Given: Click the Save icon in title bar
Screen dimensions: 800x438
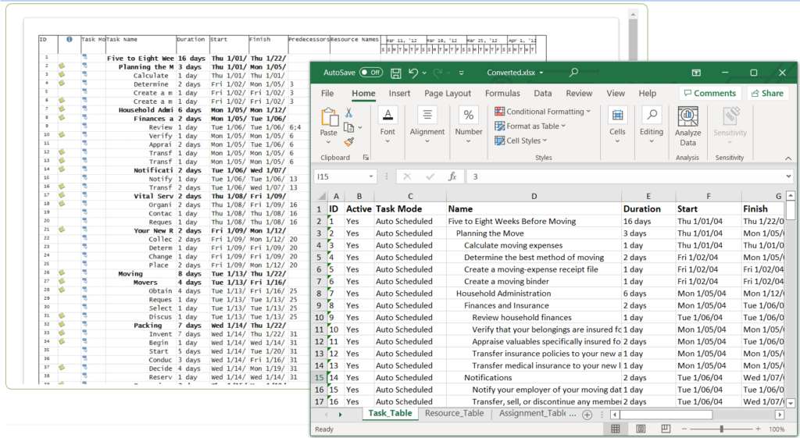Looking at the screenshot, I should pyautogui.click(x=396, y=73).
